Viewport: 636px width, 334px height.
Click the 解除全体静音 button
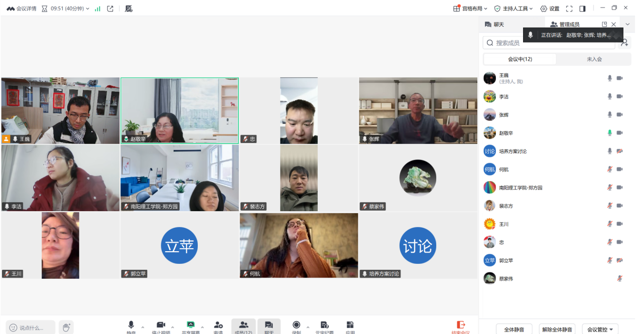[557, 329]
